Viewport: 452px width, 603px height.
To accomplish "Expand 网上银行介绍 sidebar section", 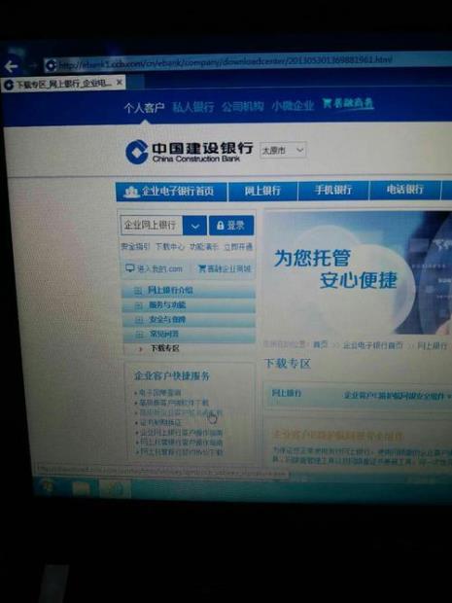I will click(x=189, y=291).
